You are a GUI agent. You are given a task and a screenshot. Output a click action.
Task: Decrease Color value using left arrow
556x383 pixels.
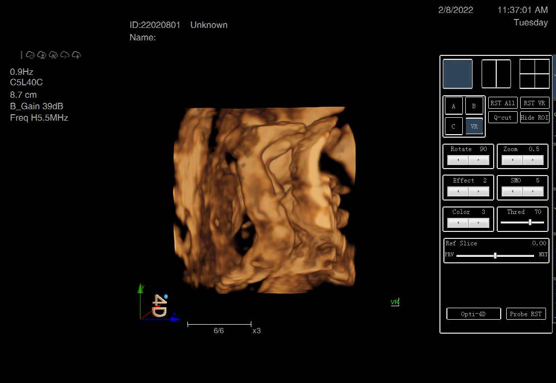coord(458,223)
